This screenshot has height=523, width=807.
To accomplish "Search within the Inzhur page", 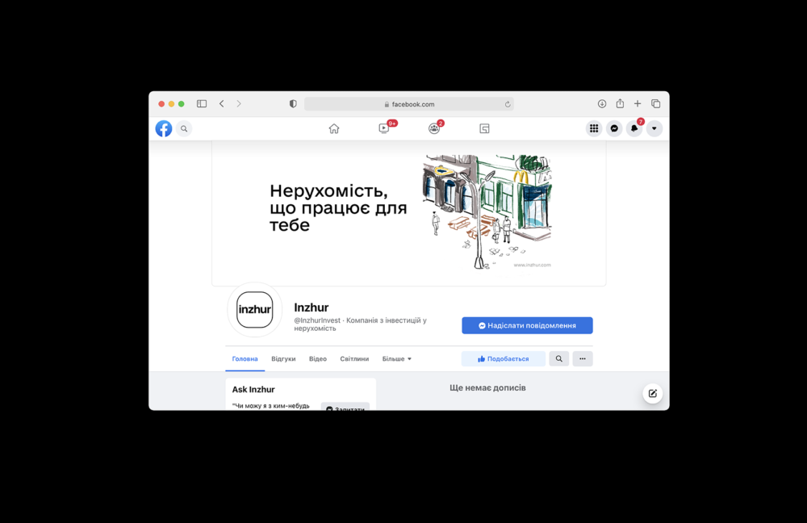I will (x=559, y=358).
